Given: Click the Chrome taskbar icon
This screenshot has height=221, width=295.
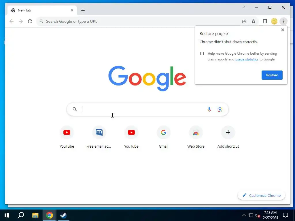Looking at the screenshot, I should (50, 215).
